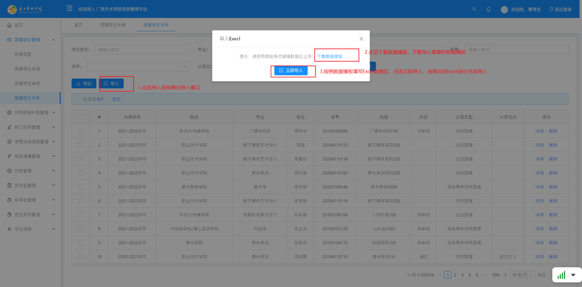Open the 10条/页 page size dropdown
This screenshot has width=582, height=287.
click(x=522, y=275)
